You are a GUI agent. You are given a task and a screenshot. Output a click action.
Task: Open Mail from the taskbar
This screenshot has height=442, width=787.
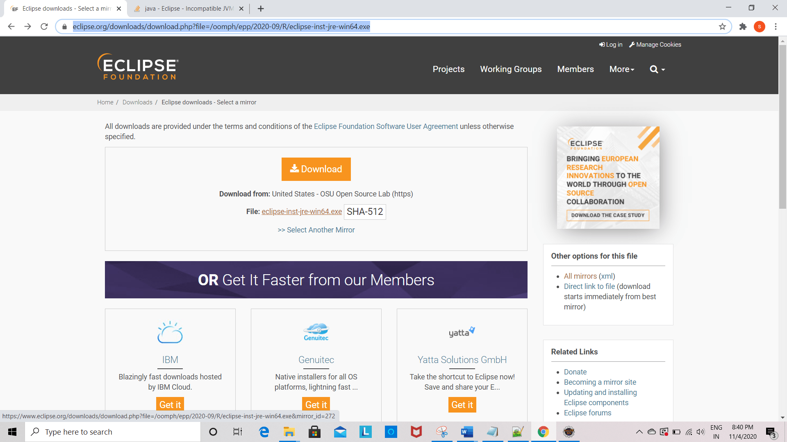pos(341,432)
